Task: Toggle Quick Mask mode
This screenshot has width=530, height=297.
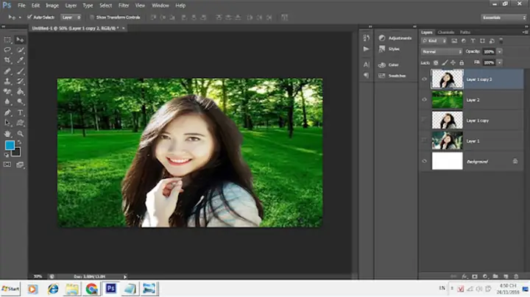Action: point(7,165)
